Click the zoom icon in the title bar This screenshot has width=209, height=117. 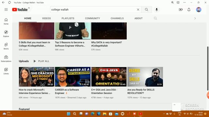coord(172,2)
